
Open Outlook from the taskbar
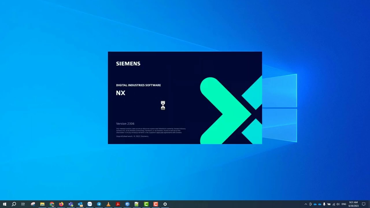pos(80,204)
